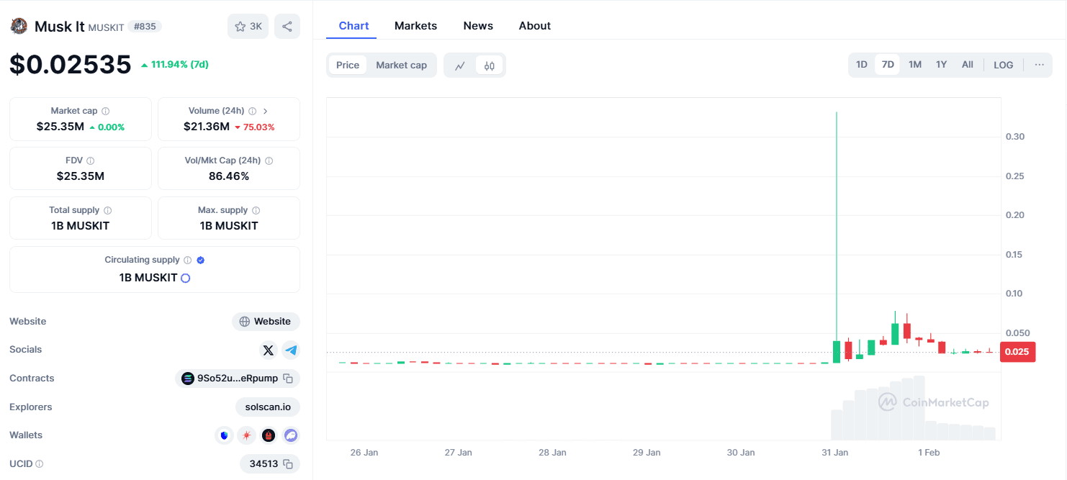Click the 26 Jan date label on chart axis

pos(364,453)
